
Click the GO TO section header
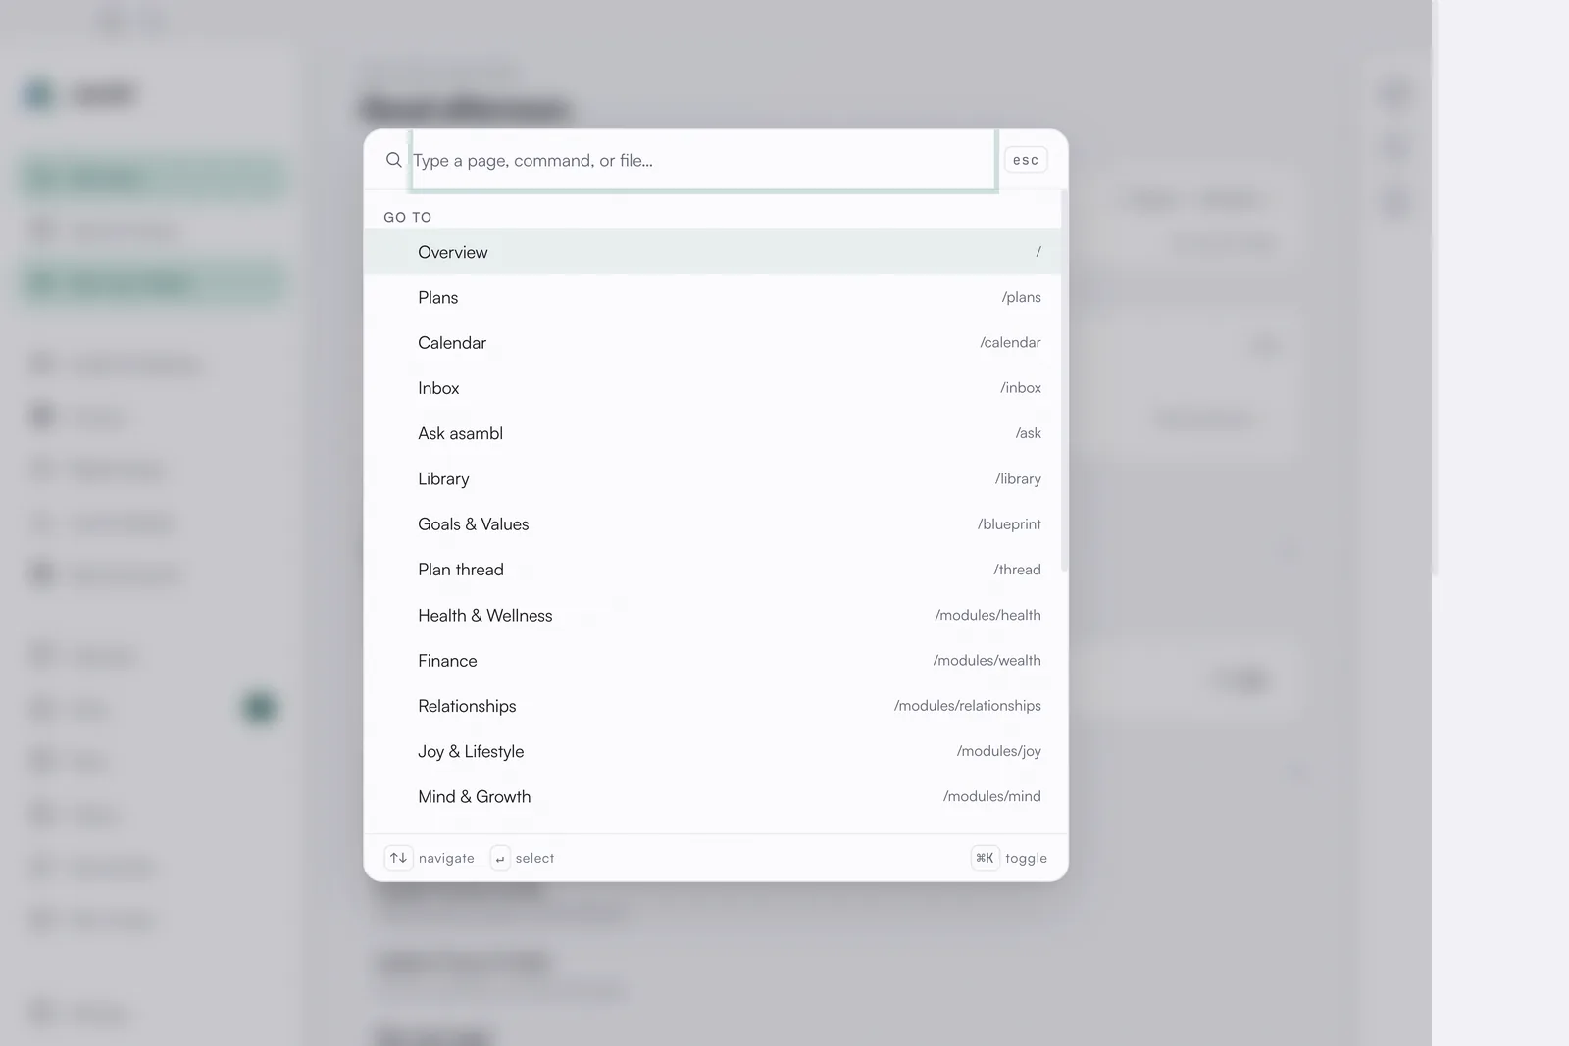point(407,217)
